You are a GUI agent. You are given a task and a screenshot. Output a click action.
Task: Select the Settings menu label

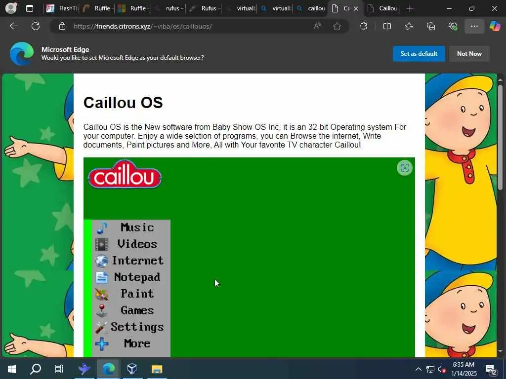point(137,327)
